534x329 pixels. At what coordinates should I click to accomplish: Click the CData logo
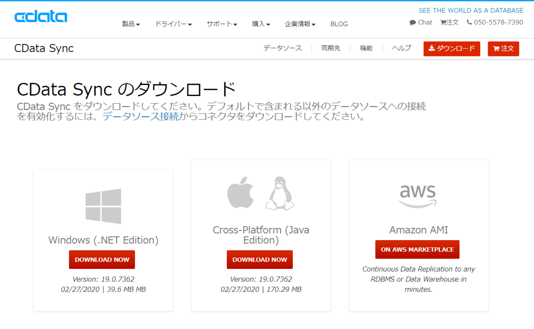(40, 17)
